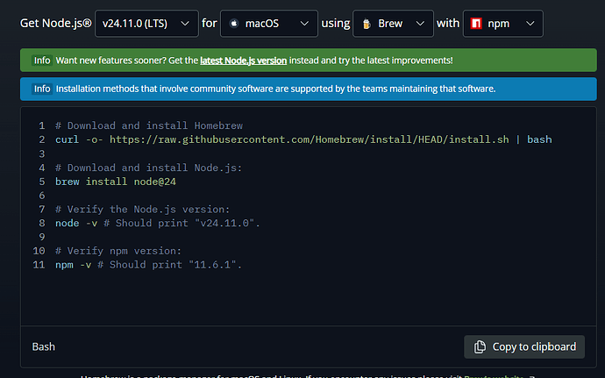
Task: Click the 'npm -v' command line
Action: tap(148, 265)
